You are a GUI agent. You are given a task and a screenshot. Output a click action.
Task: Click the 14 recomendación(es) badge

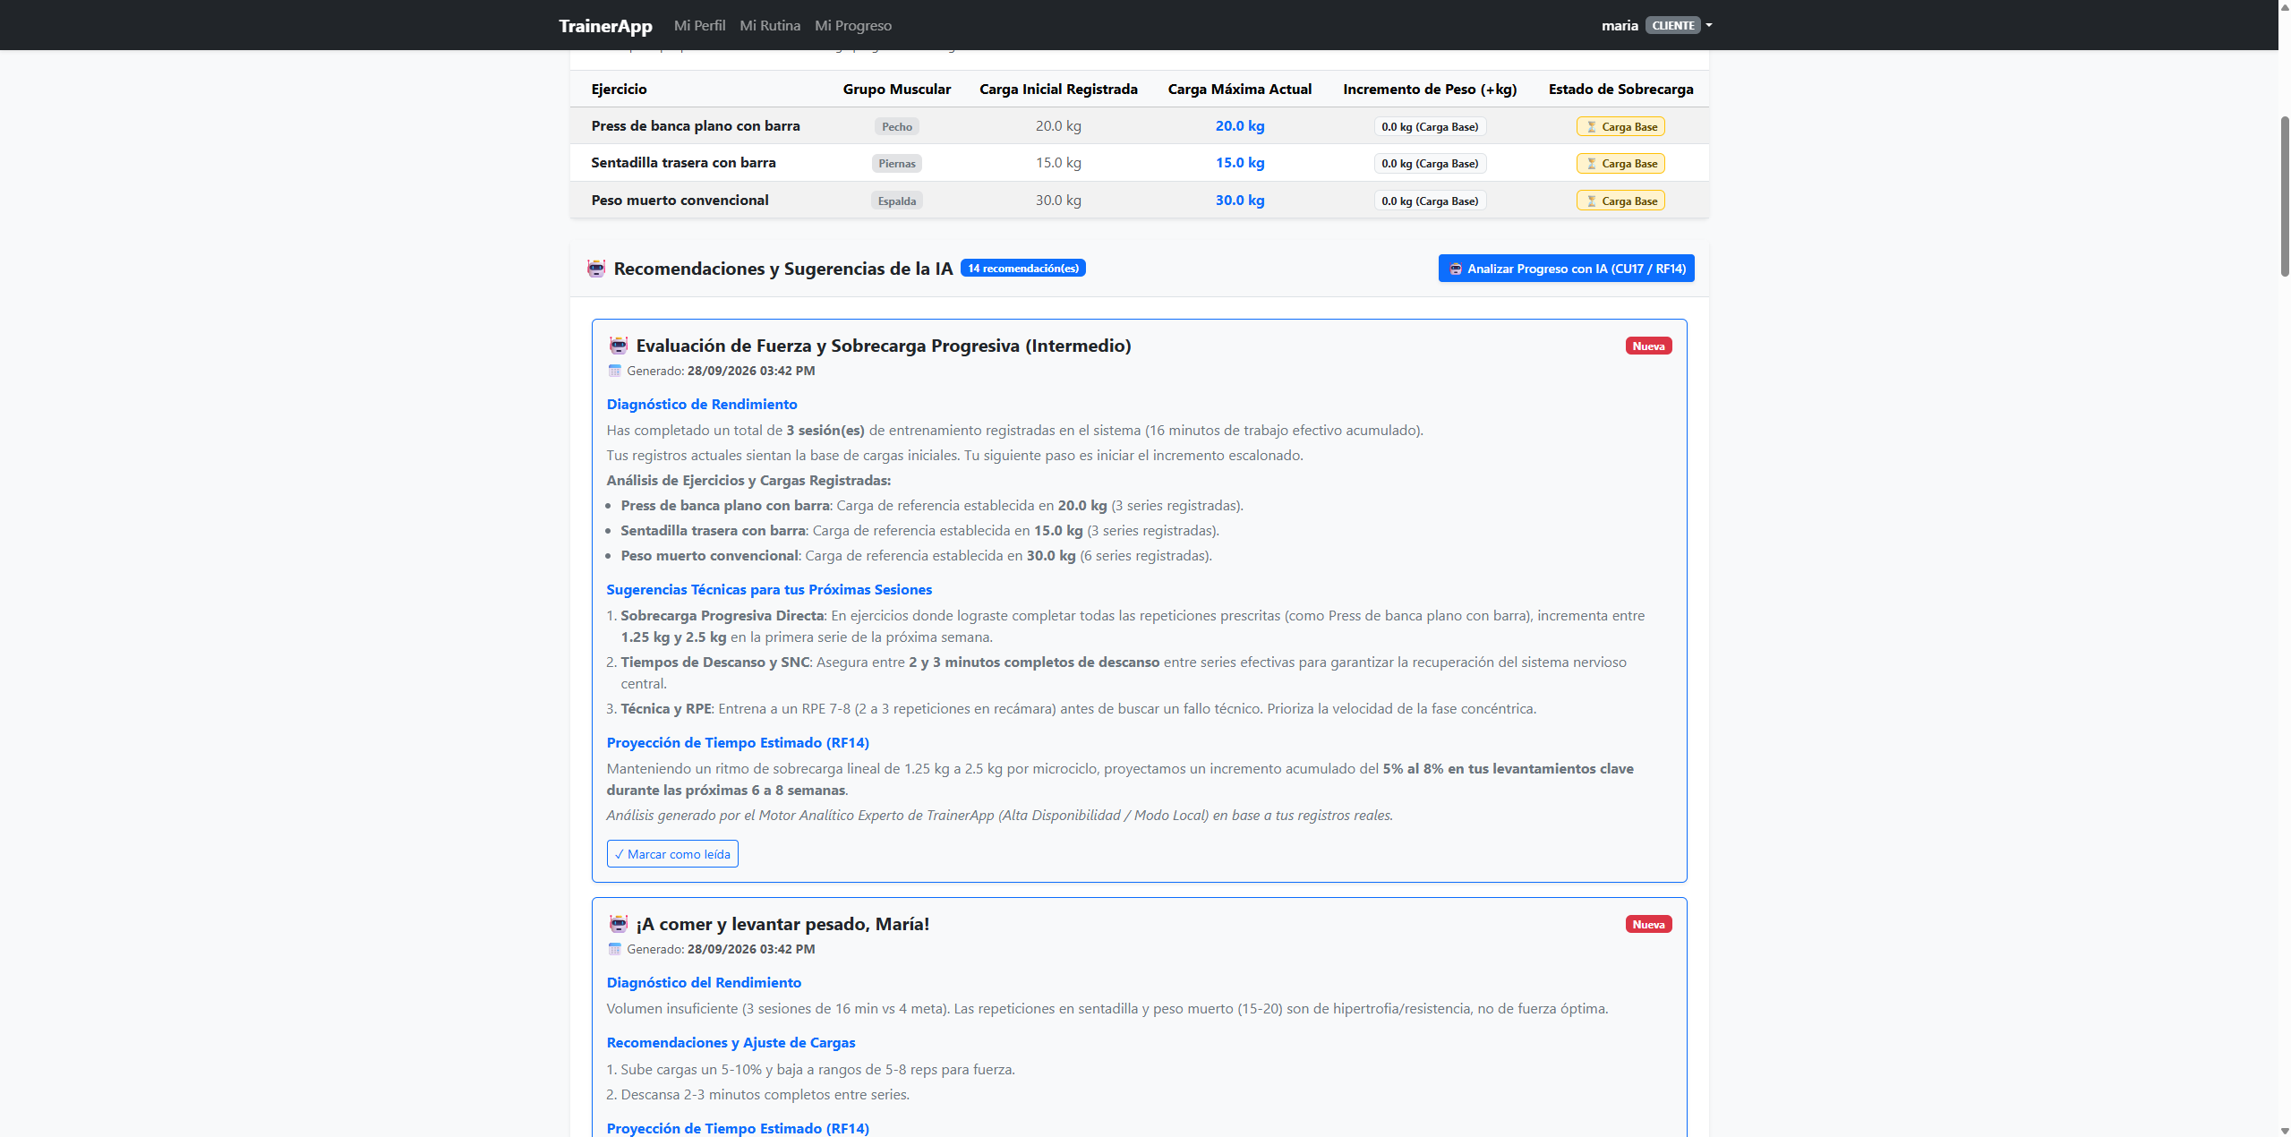[1022, 268]
